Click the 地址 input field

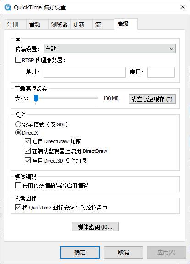tap(84, 72)
